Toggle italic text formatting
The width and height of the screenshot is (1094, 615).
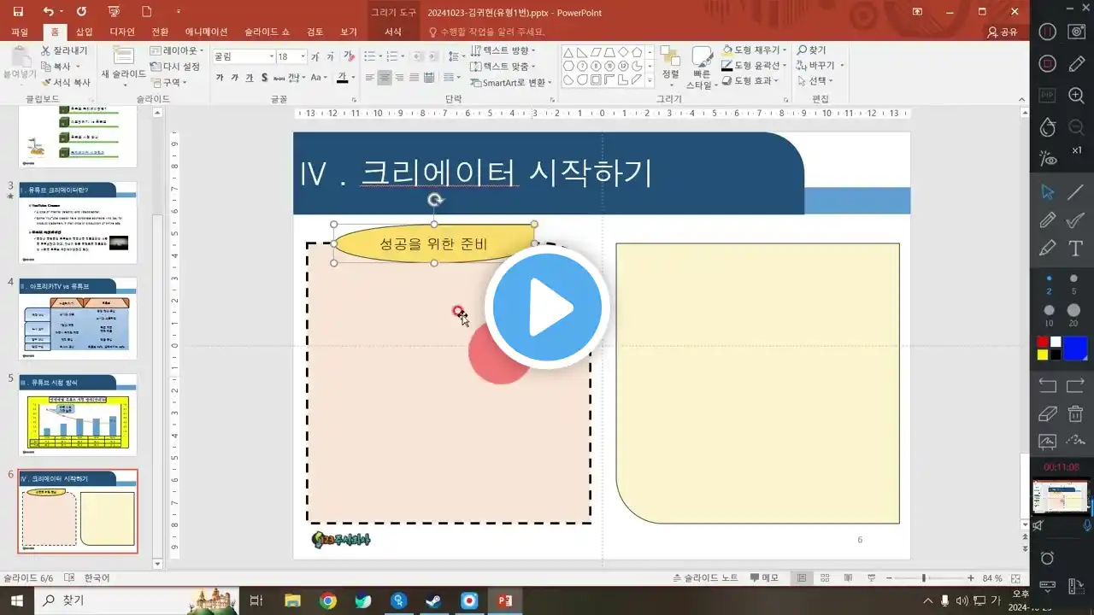click(x=233, y=78)
